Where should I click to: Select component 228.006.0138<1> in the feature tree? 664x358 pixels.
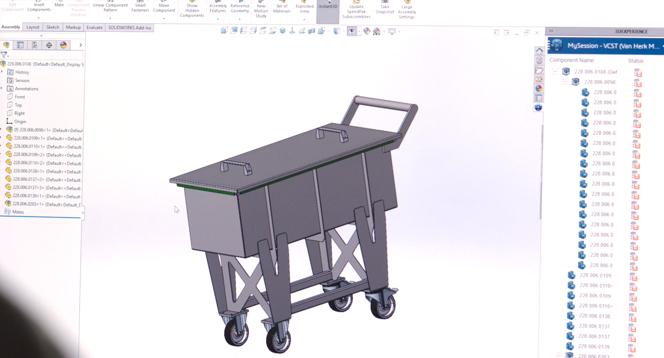[x=44, y=171]
